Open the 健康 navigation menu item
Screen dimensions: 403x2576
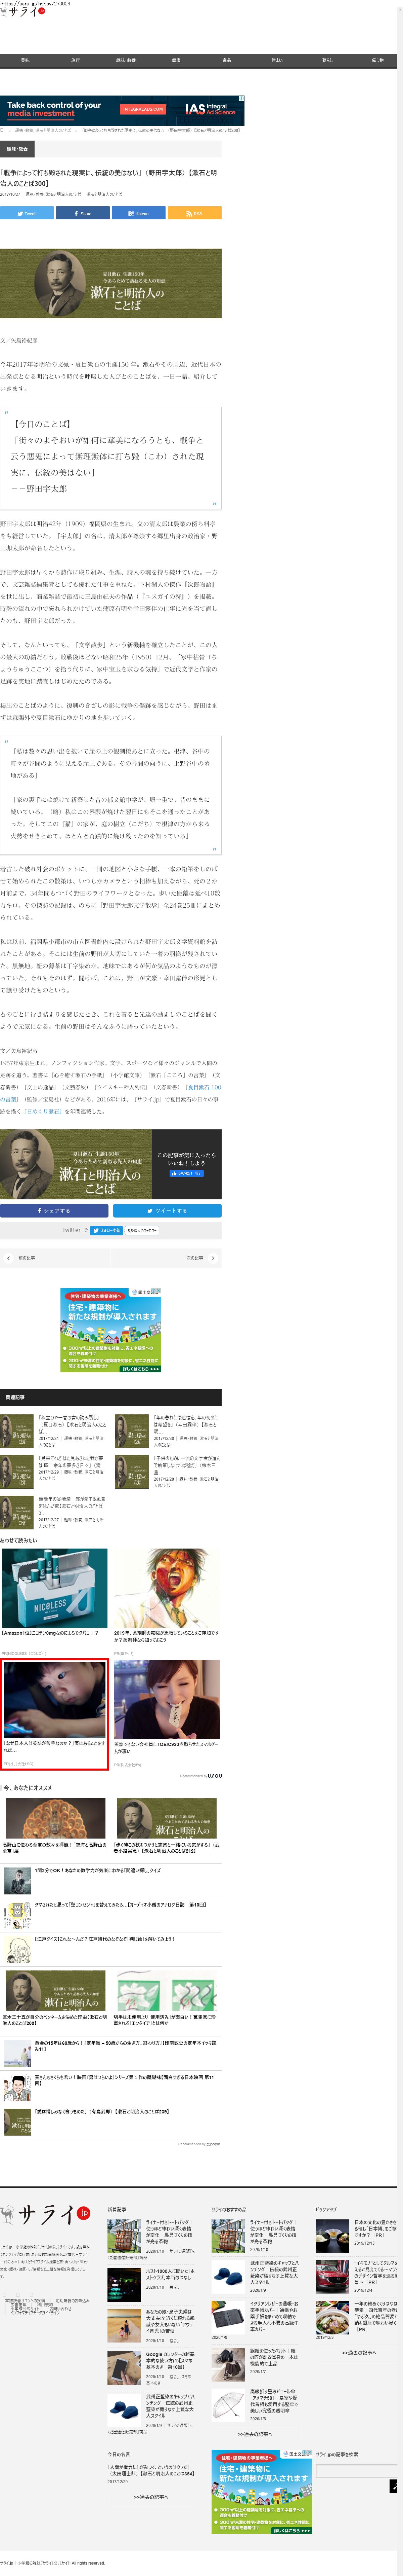tap(176, 60)
